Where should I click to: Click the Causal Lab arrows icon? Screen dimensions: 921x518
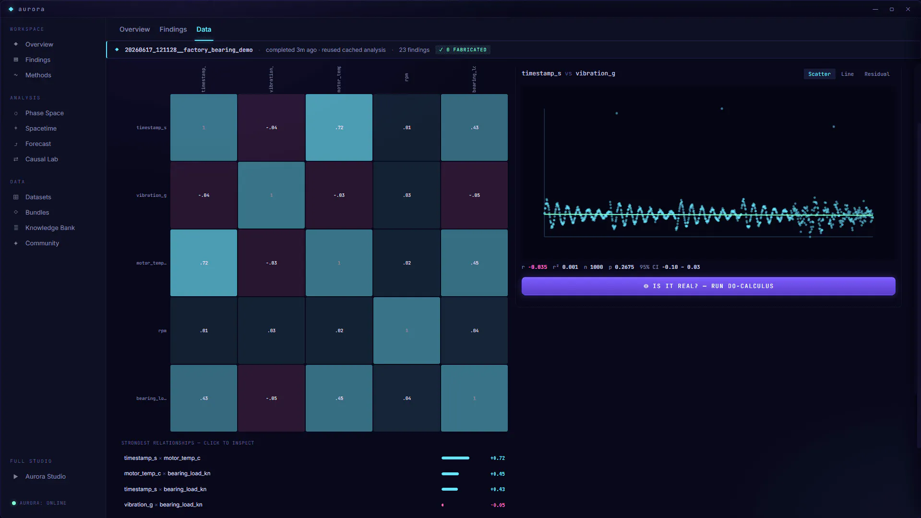point(16,159)
